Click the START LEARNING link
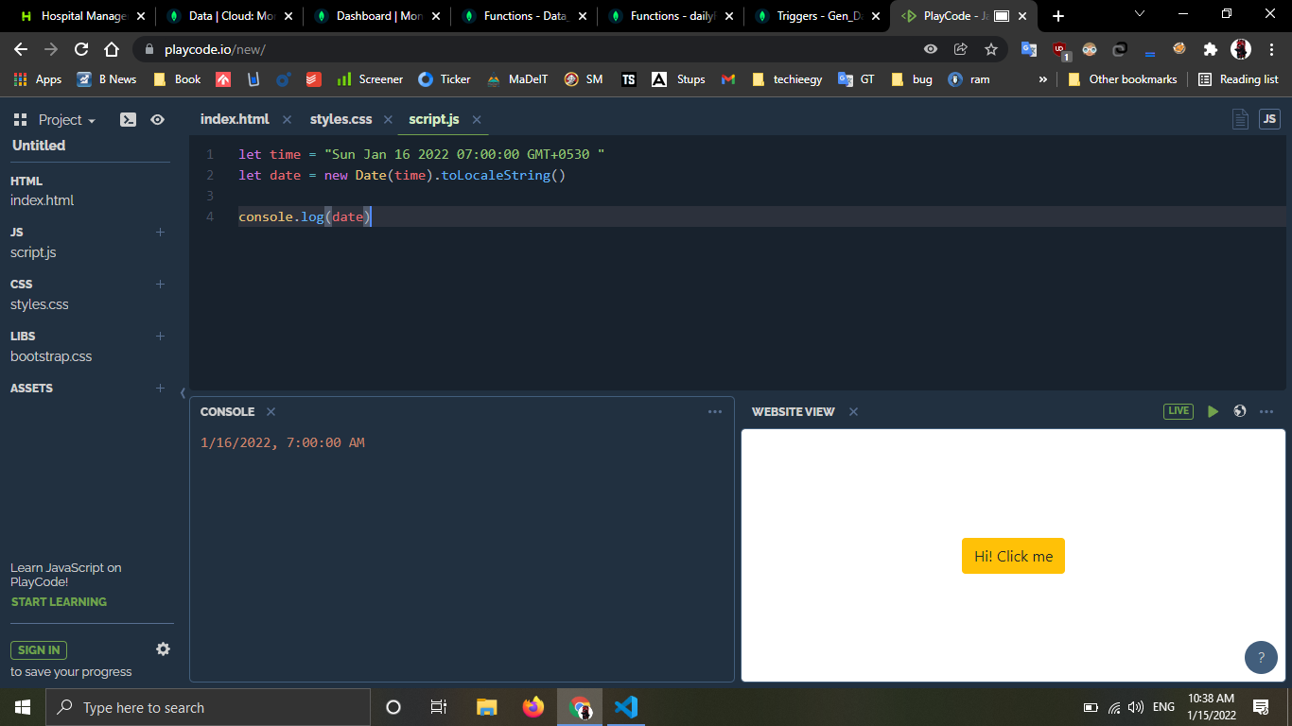Image resolution: width=1292 pixels, height=726 pixels. [x=59, y=602]
